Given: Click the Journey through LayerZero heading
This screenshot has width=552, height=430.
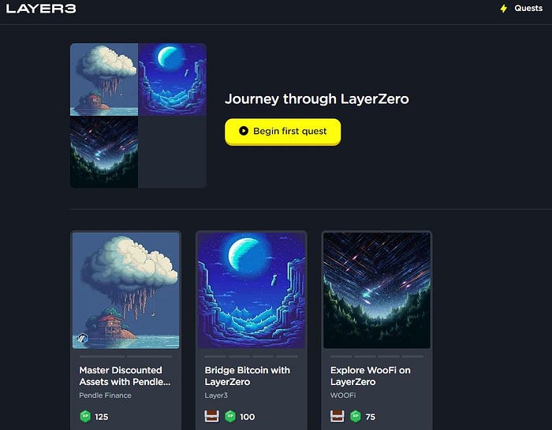Looking at the screenshot, I should click(317, 98).
